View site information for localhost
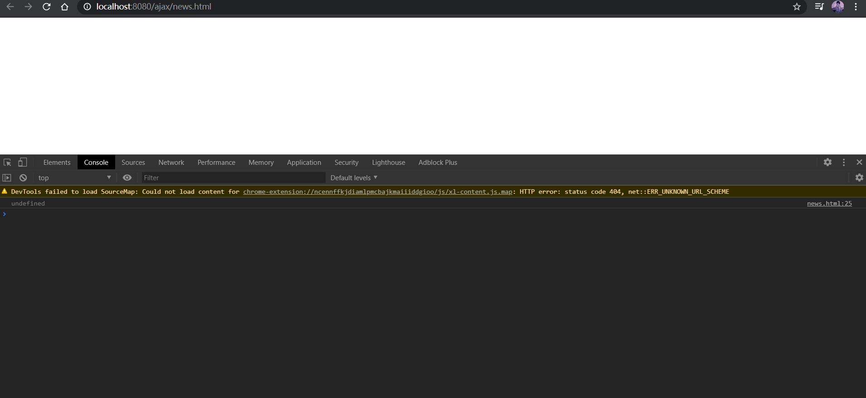The width and height of the screenshot is (866, 398). pyautogui.click(x=87, y=7)
